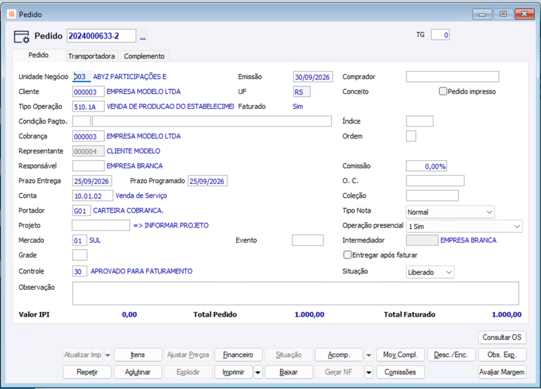Screen dimensions: 541x389
Task: Click the Comprador input field
Action: pos(452,76)
